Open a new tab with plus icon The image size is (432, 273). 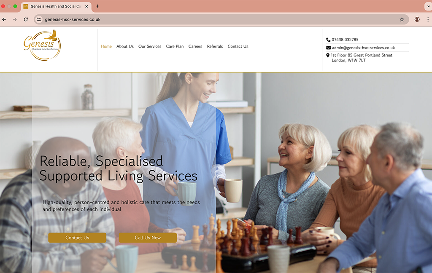[x=97, y=6]
